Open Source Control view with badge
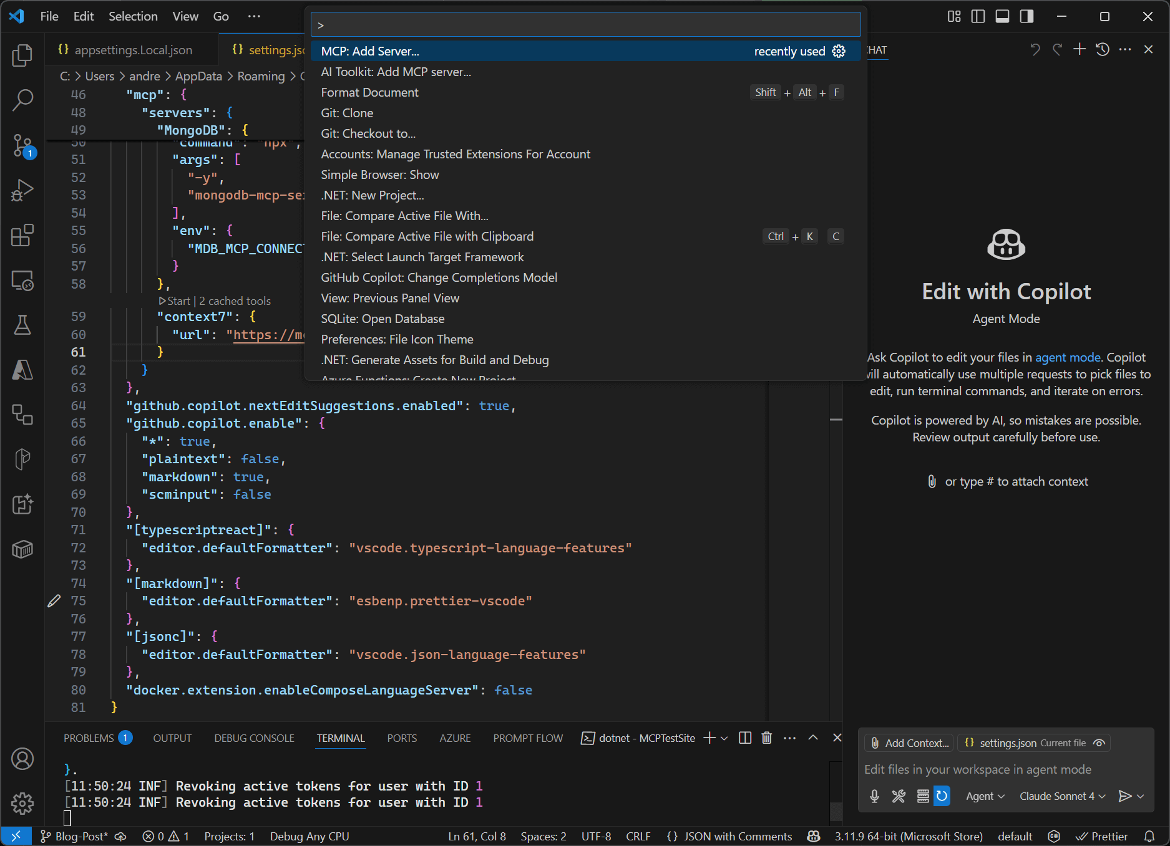Viewport: 1170px width, 846px height. (x=22, y=145)
